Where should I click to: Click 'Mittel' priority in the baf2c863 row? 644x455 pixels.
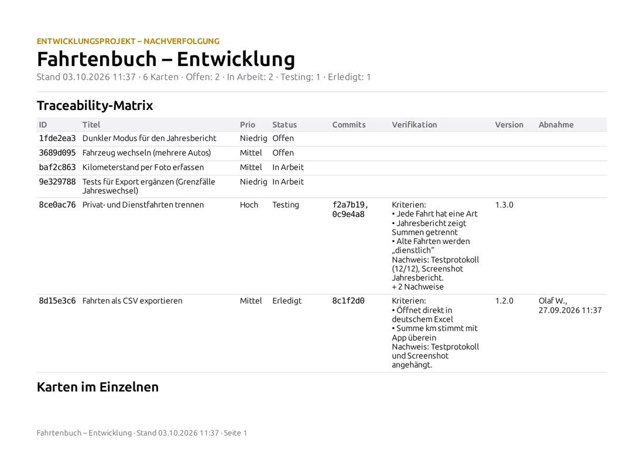point(251,167)
